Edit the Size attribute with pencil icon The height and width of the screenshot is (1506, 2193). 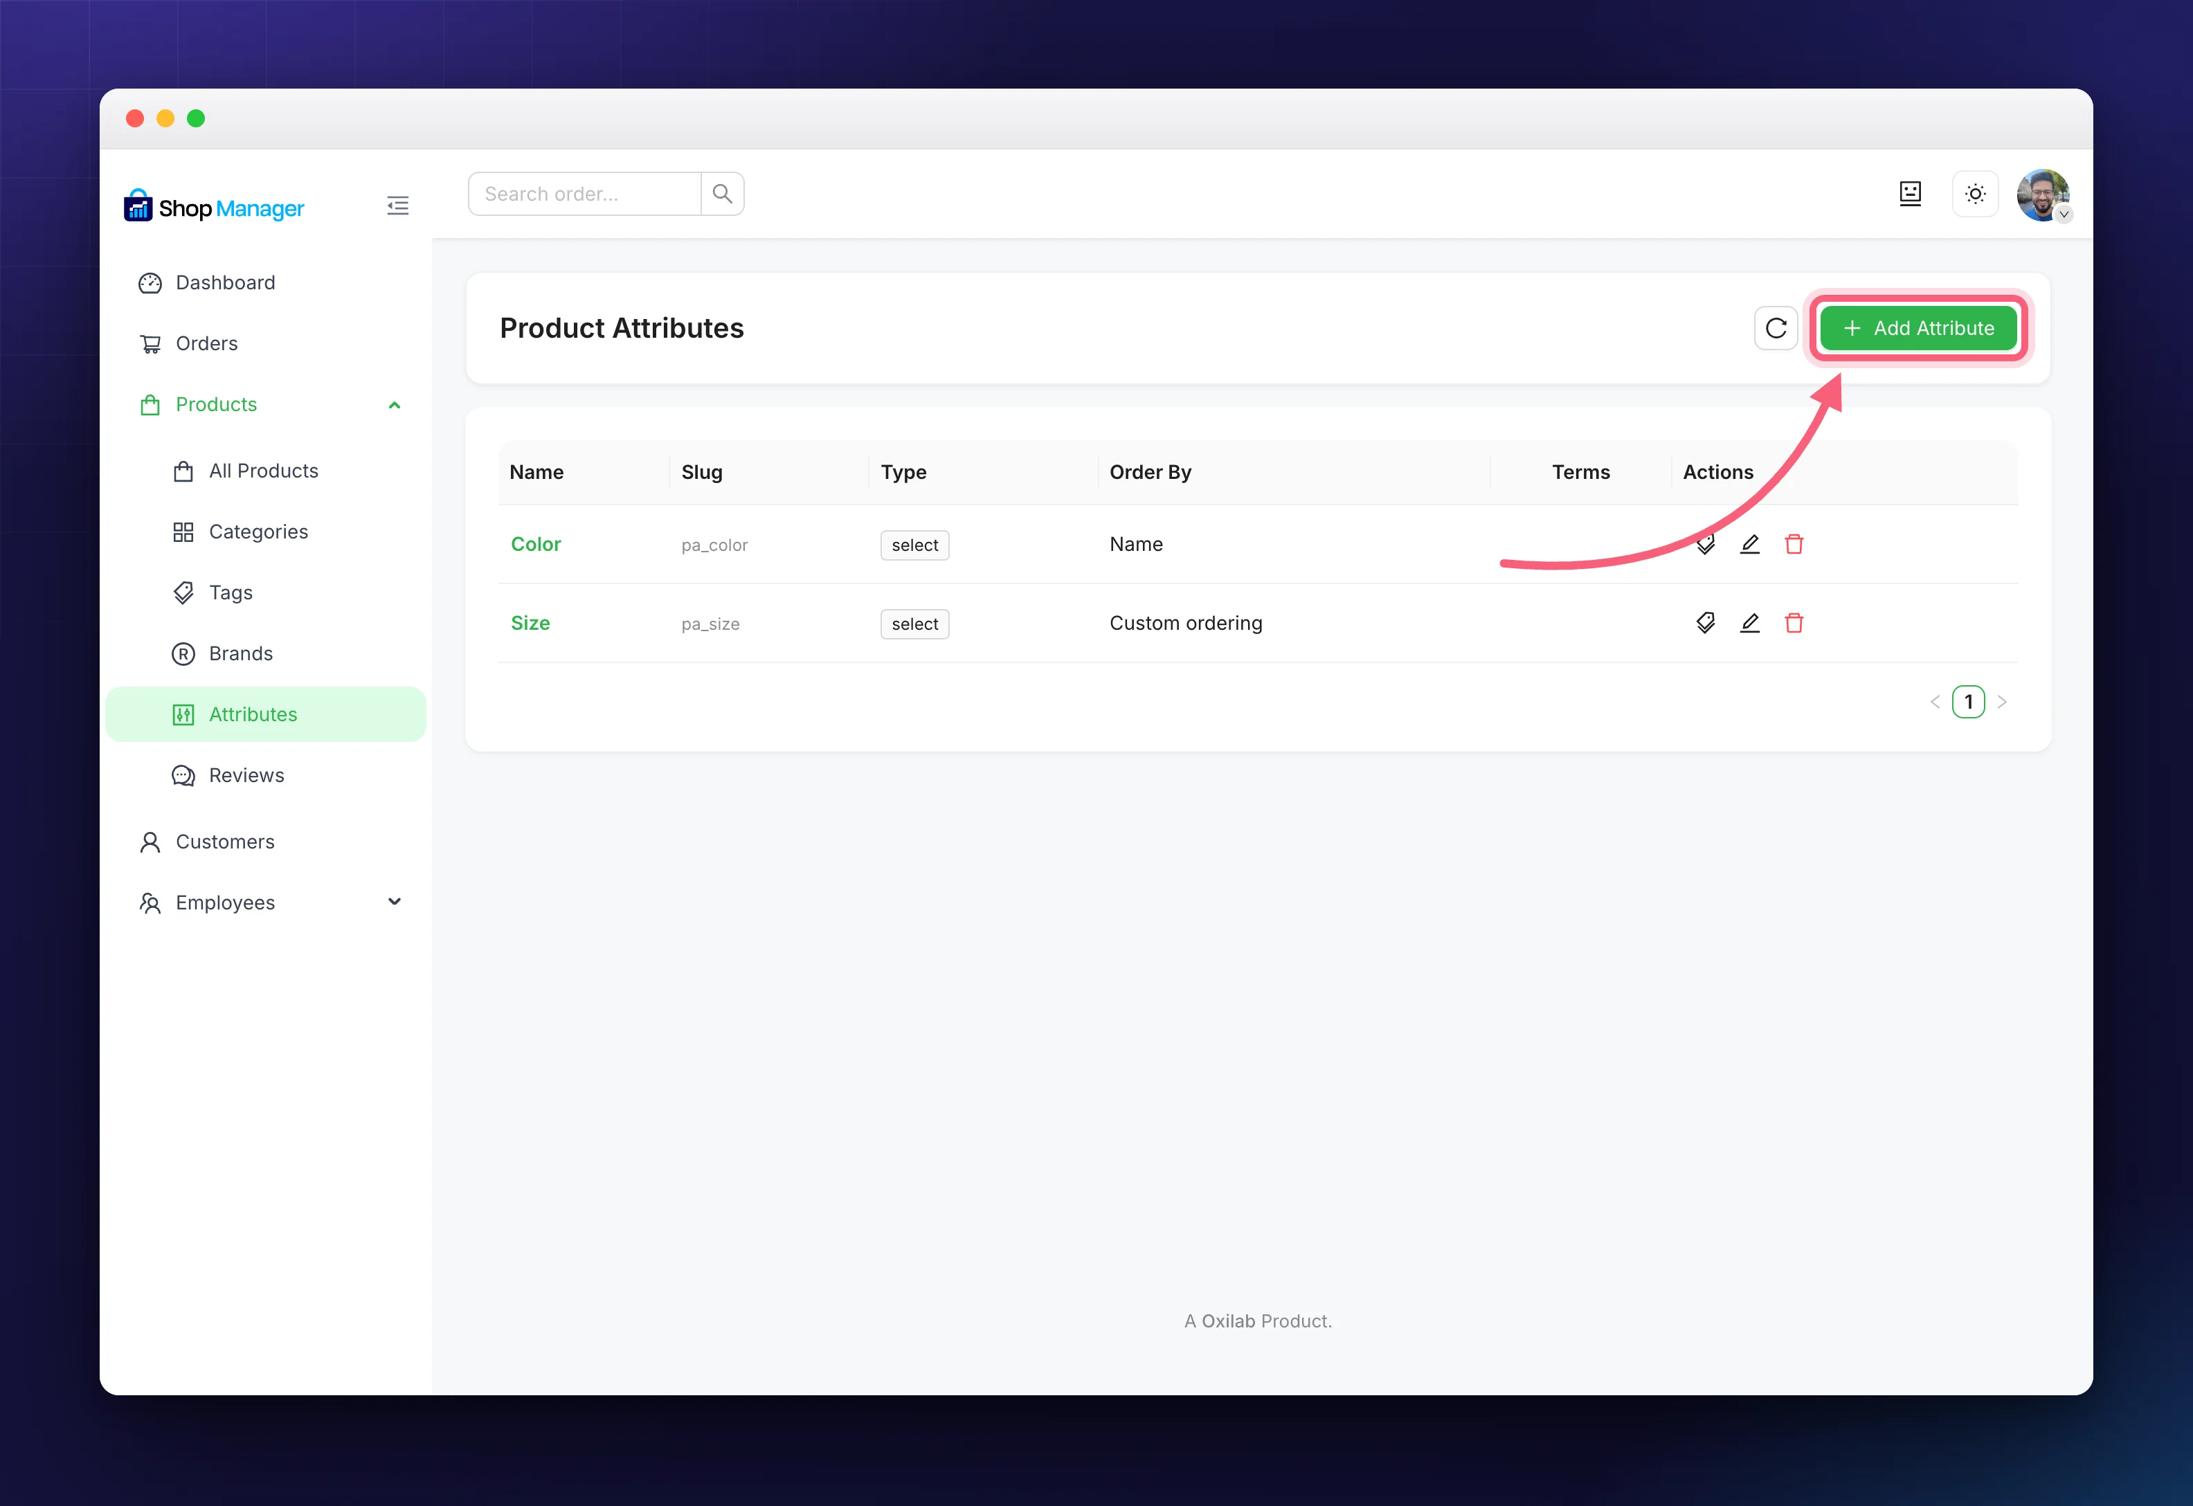point(1749,623)
